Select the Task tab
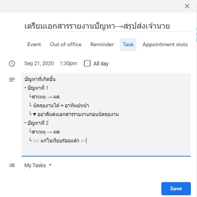This screenshot has width=197, height=197. pyautogui.click(x=128, y=44)
